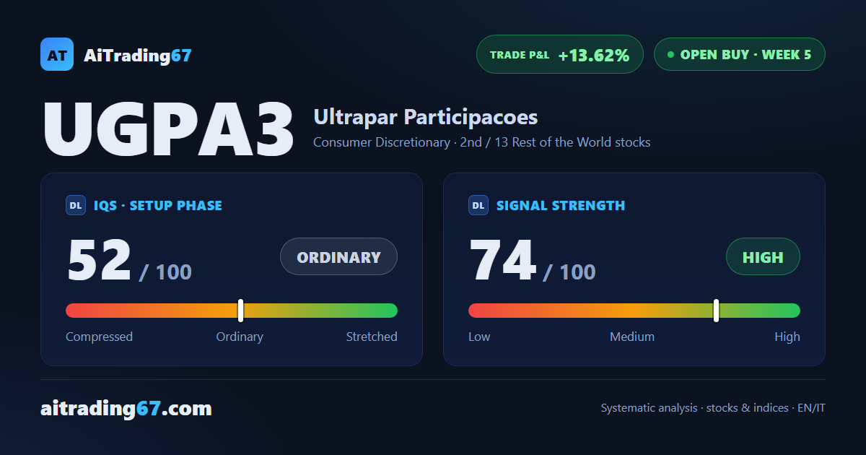This screenshot has width=866, height=455.
Task: Click the Ordinary label under IQS gauge
Action: [x=240, y=337]
